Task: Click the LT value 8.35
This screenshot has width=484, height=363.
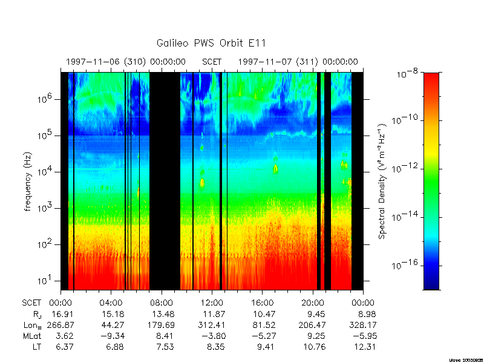Action: (216, 347)
